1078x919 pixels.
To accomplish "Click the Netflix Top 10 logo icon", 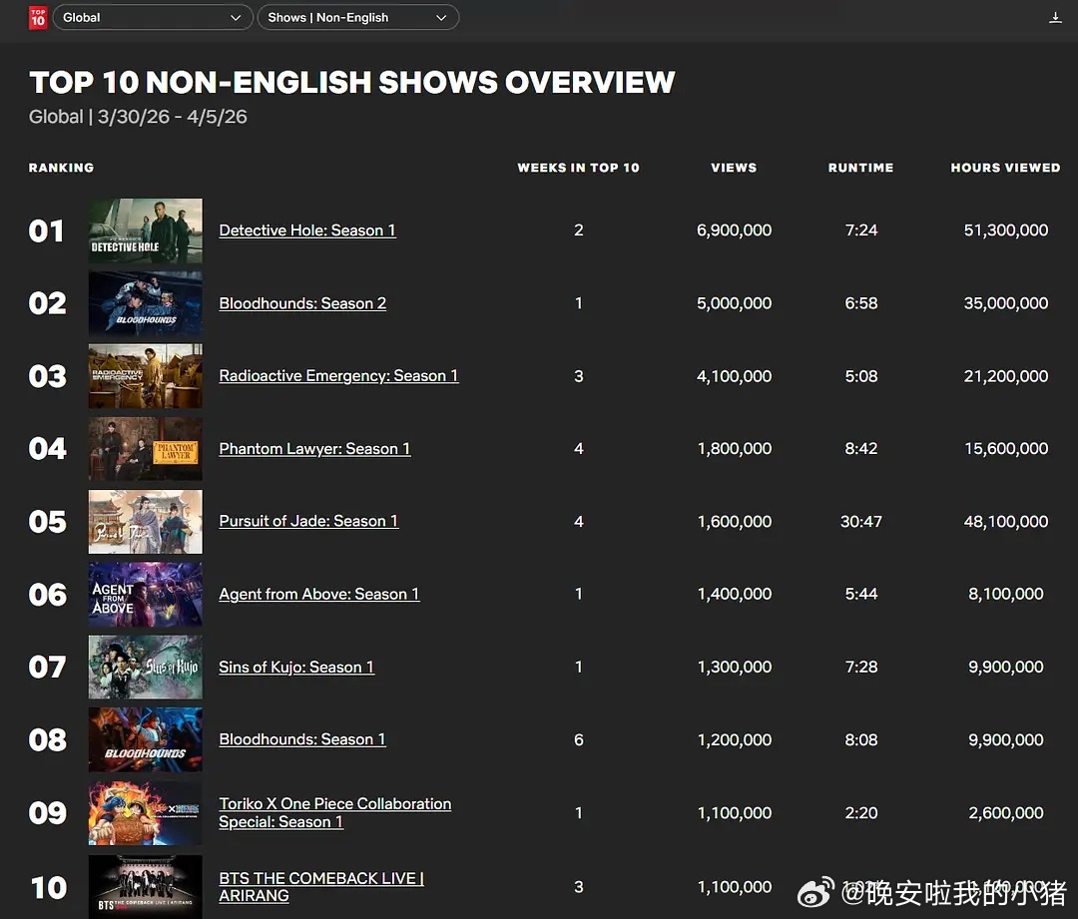I will click(x=38, y=17).
